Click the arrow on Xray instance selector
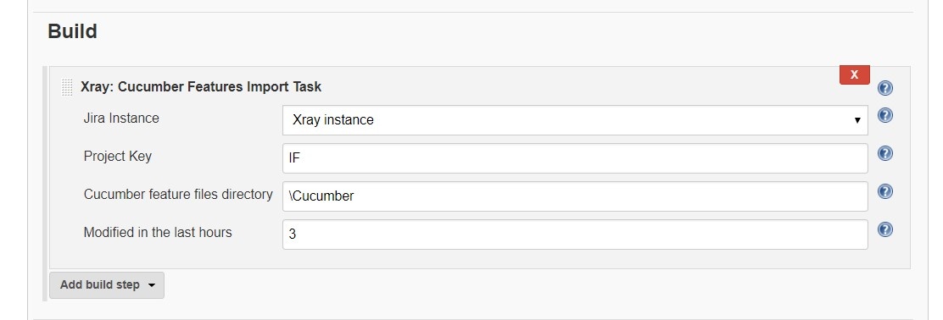The width and height of the screenshot is (943, 320). tap(857, 120)
